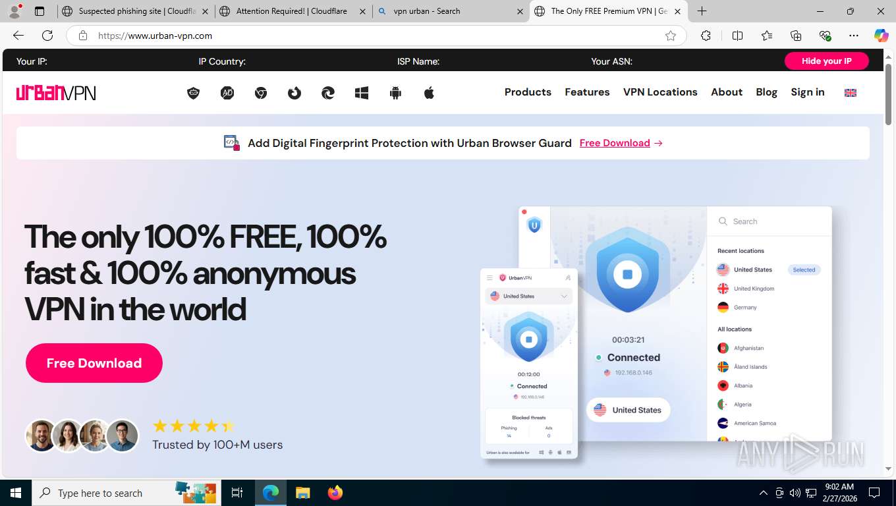Click the Urban Browser Guard shield icon

point(193,93)
